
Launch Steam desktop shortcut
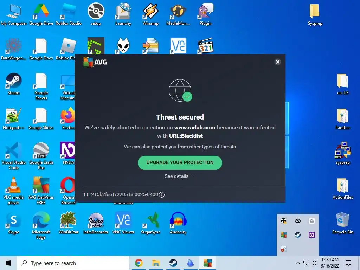point(14,84)
